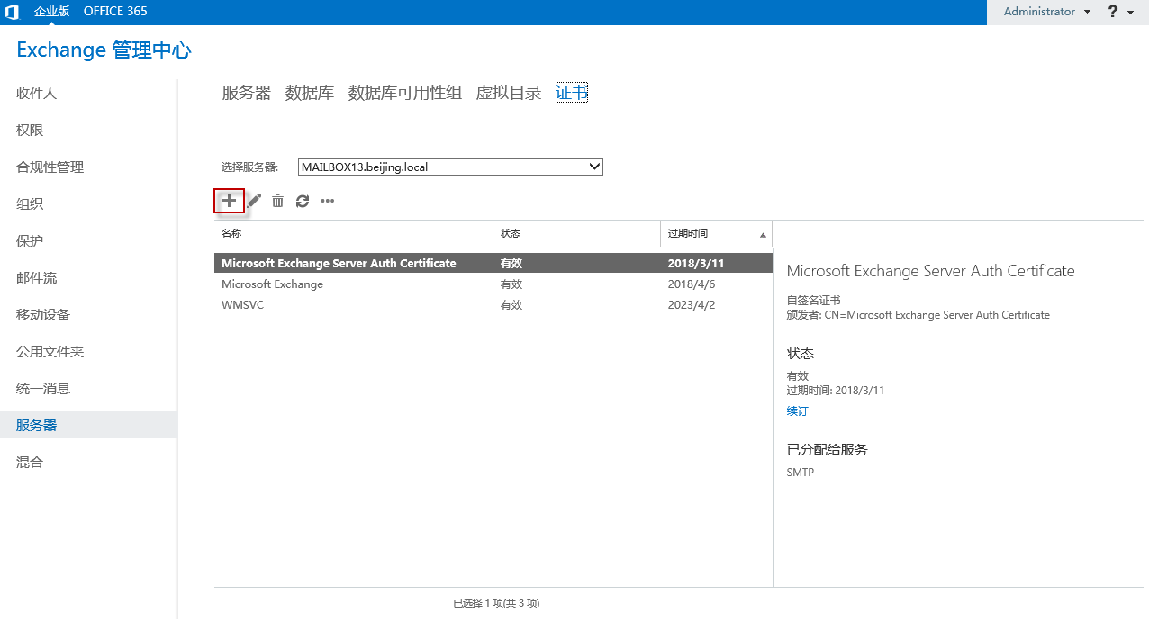Sort by 名称 column header

coord(354,233)
